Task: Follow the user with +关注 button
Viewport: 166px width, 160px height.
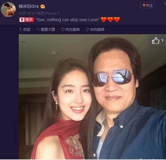Action: click(148, 6)
